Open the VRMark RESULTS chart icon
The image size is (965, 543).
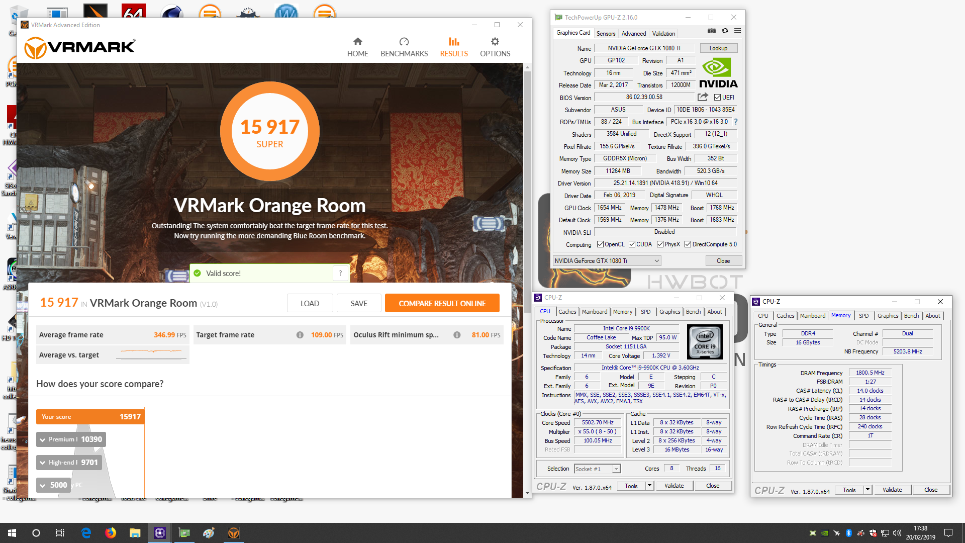coord(454,41)
